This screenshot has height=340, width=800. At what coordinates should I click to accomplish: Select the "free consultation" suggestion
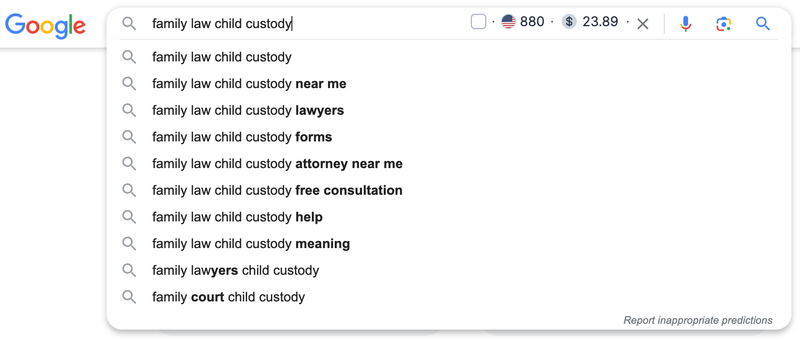277,190
